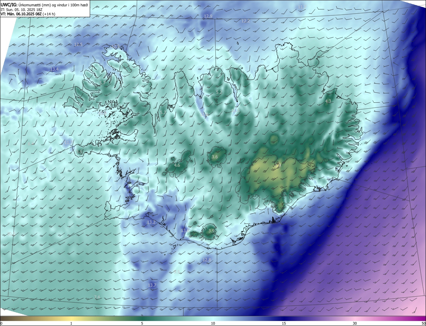Select the 13.4 value over the sea
Viewport: 426px width, 326px height.
click(54, 69)
